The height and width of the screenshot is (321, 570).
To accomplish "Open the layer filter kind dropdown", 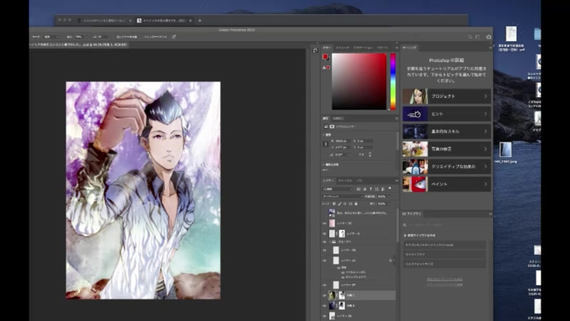I will tap(338, 189).
